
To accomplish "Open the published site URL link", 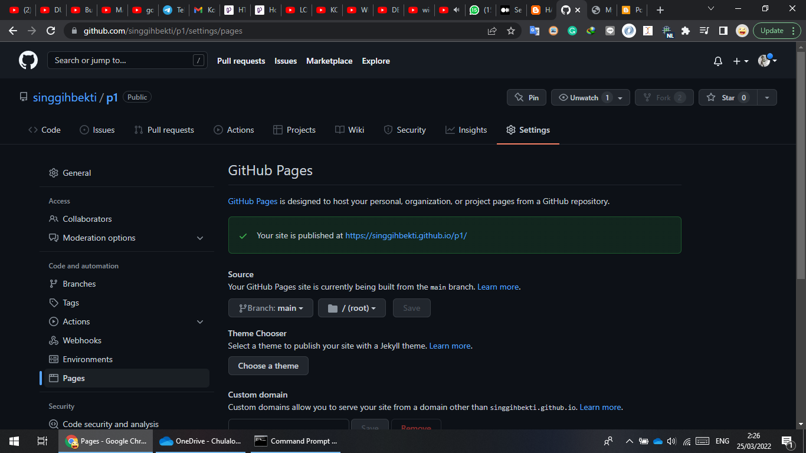I will [x=406, y=235].
